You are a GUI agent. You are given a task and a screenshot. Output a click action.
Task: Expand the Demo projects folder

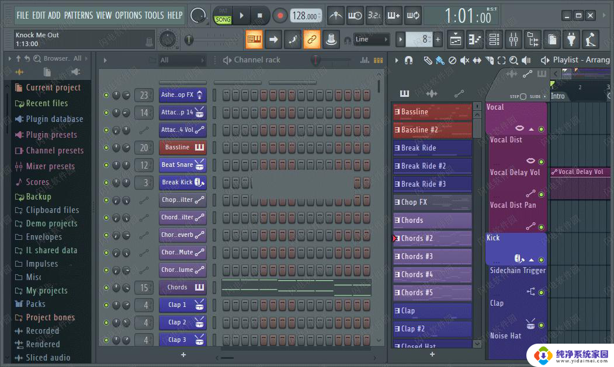point(46,223)
